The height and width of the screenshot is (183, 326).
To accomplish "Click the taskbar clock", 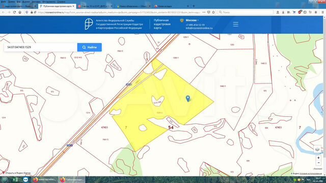I will (318, 179).
